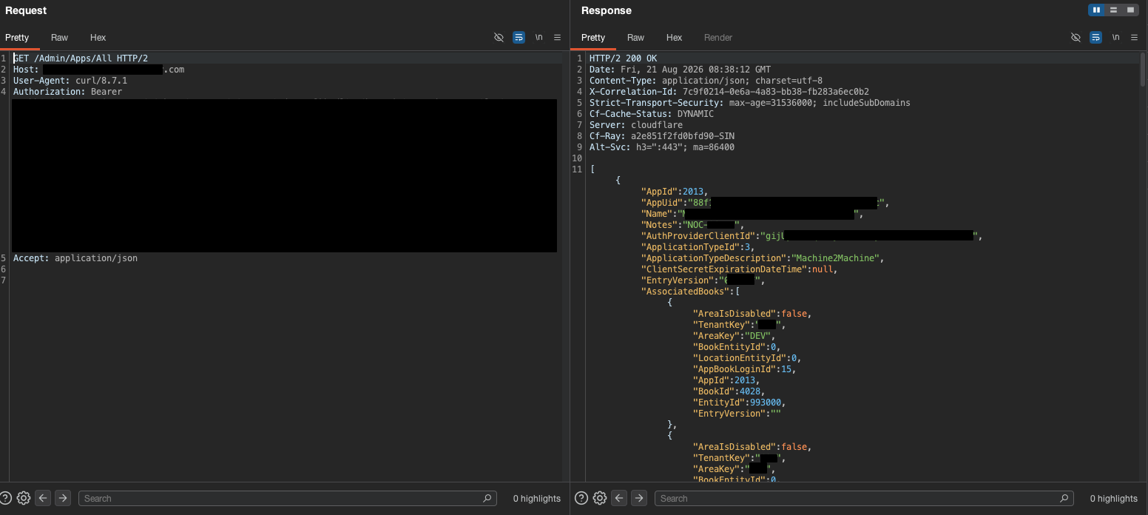Open Render tab in Response panel
Viewport: 1148px width, 515px height.
718,37
